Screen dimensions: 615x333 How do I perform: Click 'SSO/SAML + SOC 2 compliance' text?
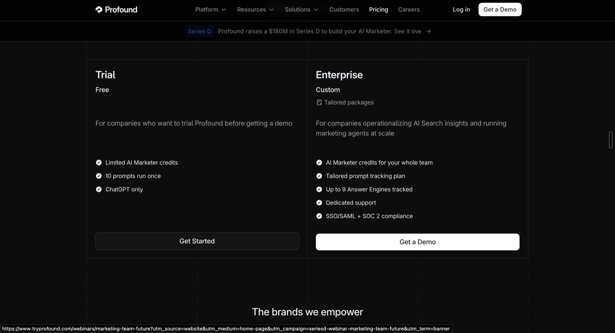369,216
